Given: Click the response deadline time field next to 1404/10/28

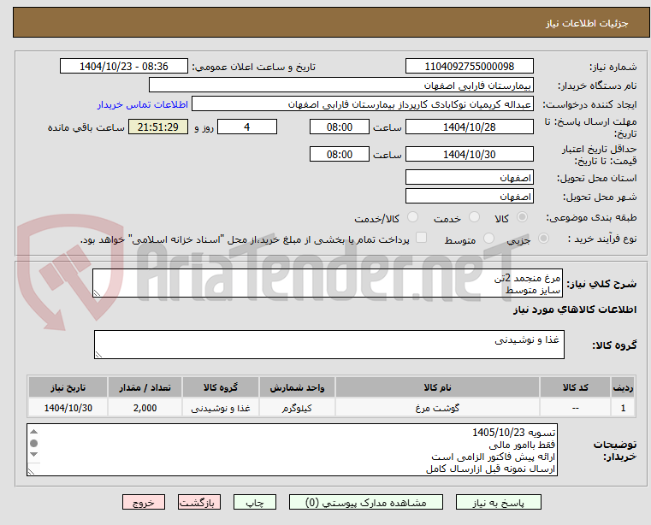Looking at the screenshot, I should click(340, 127).
